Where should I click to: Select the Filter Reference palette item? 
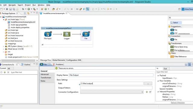[178, 57]
